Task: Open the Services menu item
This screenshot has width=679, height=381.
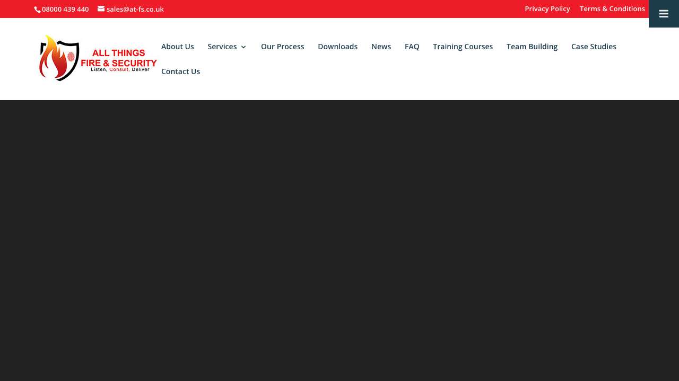Action: (222, 47)
